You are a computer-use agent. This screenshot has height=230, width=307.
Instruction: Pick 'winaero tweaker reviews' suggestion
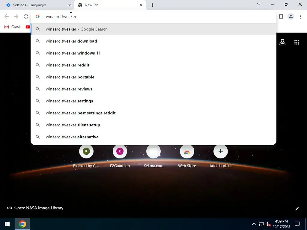[153, 89]
